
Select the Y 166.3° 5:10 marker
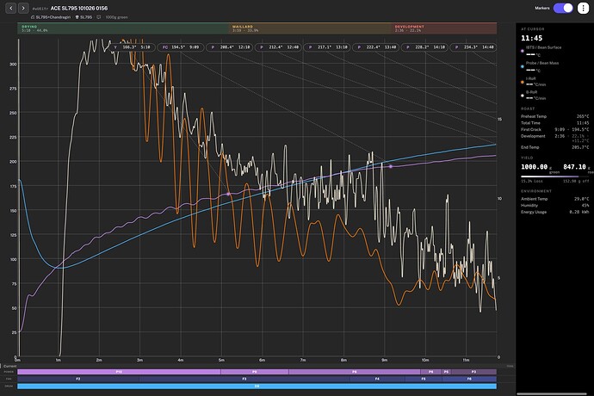pyautogui.click(x=132, y=47)
